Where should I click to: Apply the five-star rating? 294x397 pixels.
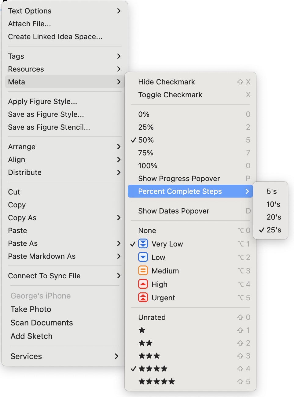156,382
